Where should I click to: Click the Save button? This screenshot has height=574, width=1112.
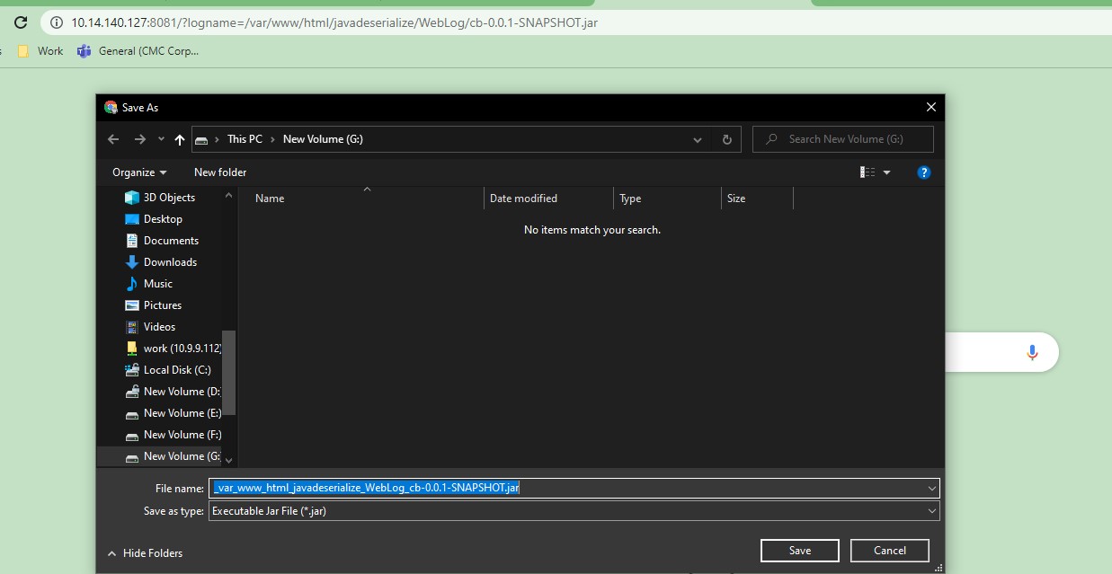tap(800, 551)
